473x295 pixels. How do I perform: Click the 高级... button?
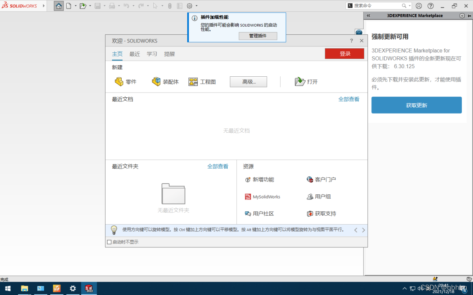[248, 82]
